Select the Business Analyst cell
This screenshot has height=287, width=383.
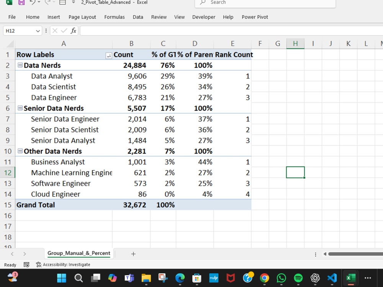[64, 162]
